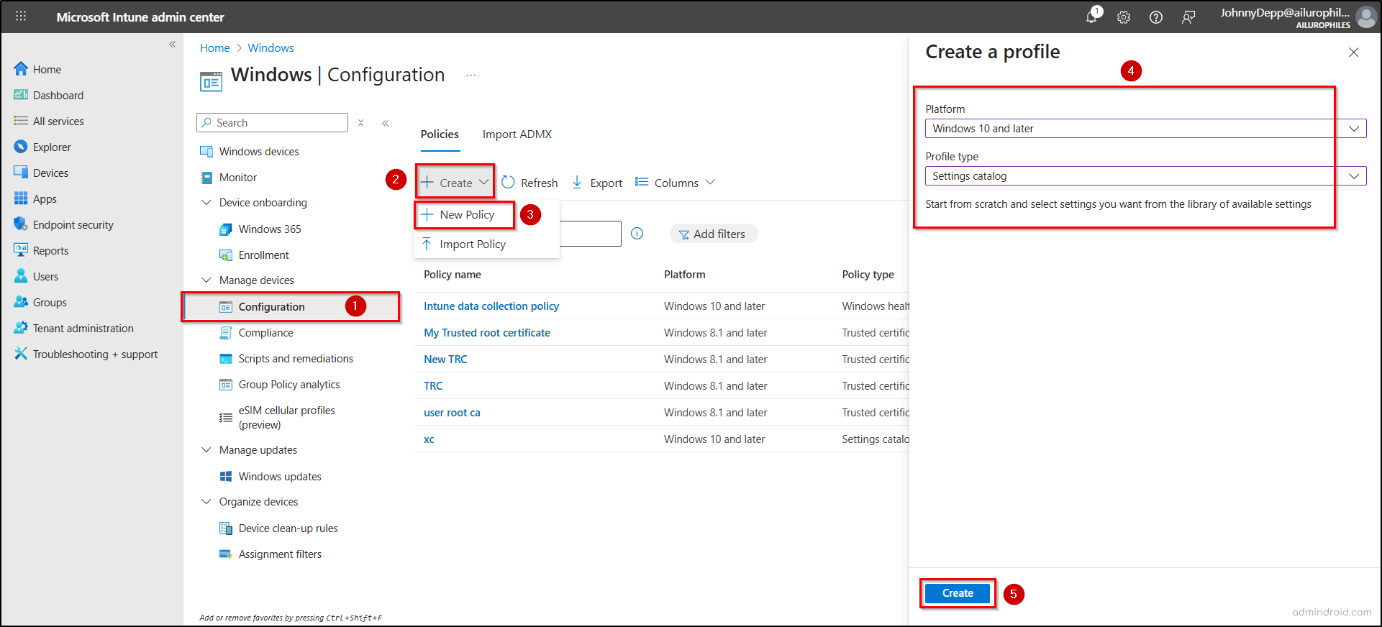The width and height of the screenshot is (1382, 627).
Task: Open the Platform dropdown
Action: tap(1145, 129)
